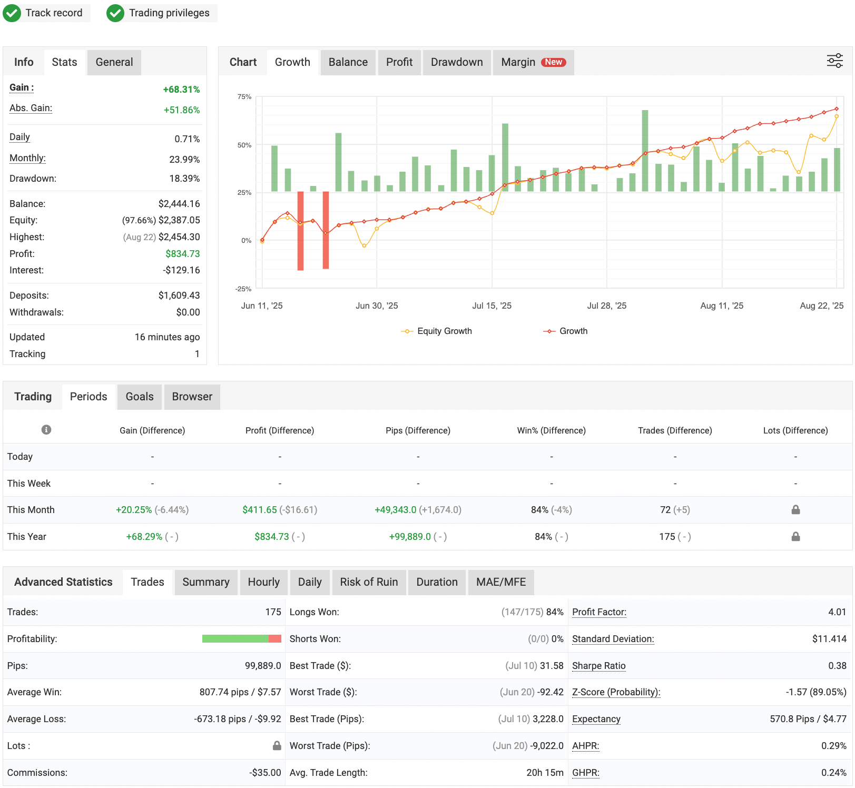Click the tallest green bar near Aug
This screenshot has height=788, width=855.
pos(645,151)
